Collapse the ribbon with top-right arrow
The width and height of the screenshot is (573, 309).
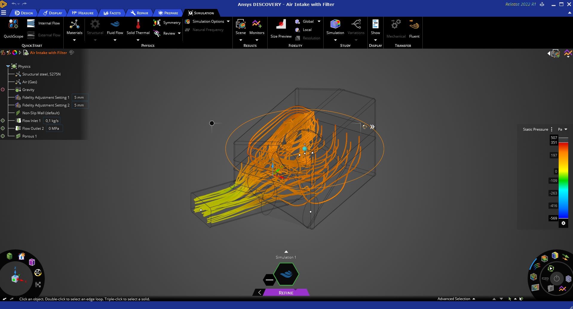[x=569, y=13]
